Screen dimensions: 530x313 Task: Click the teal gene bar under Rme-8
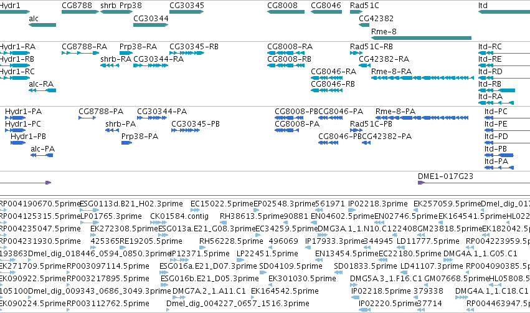(421, 38)
